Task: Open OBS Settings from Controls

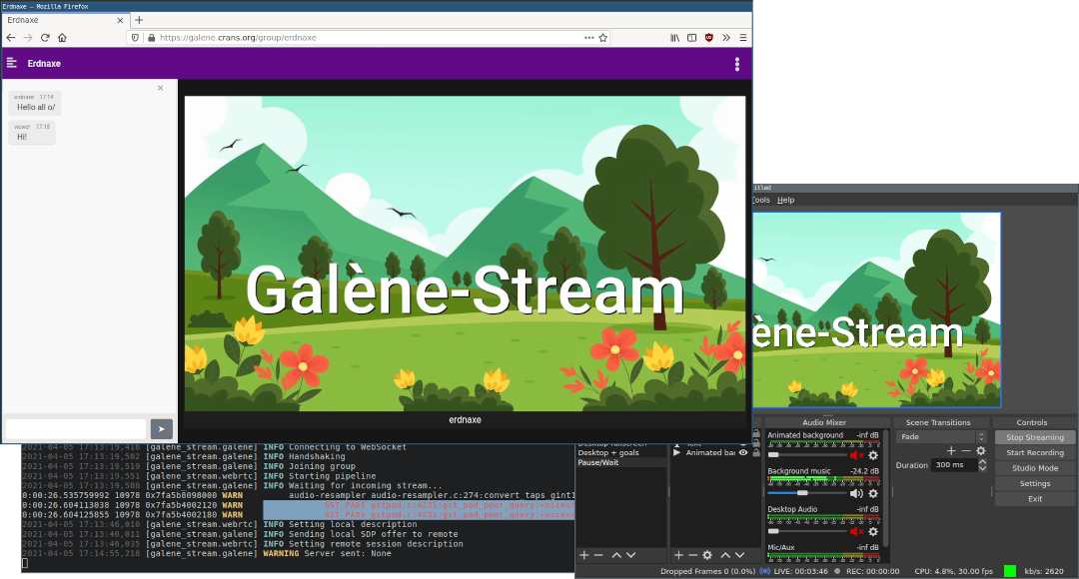Action: point(1034,483)
